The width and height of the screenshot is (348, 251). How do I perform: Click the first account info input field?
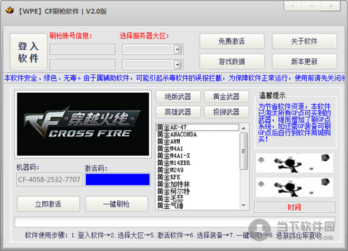pyautogui.click(x=82, y=49)
